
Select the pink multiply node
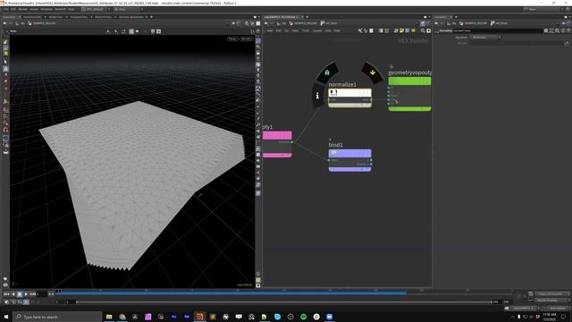[x=277, y=145]
